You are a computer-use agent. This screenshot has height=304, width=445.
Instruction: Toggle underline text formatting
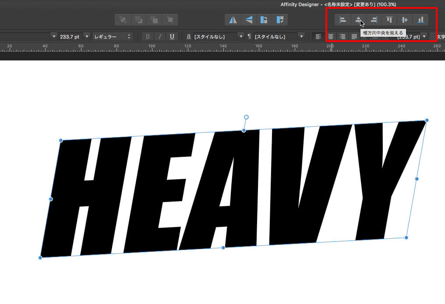click(172, 37)
